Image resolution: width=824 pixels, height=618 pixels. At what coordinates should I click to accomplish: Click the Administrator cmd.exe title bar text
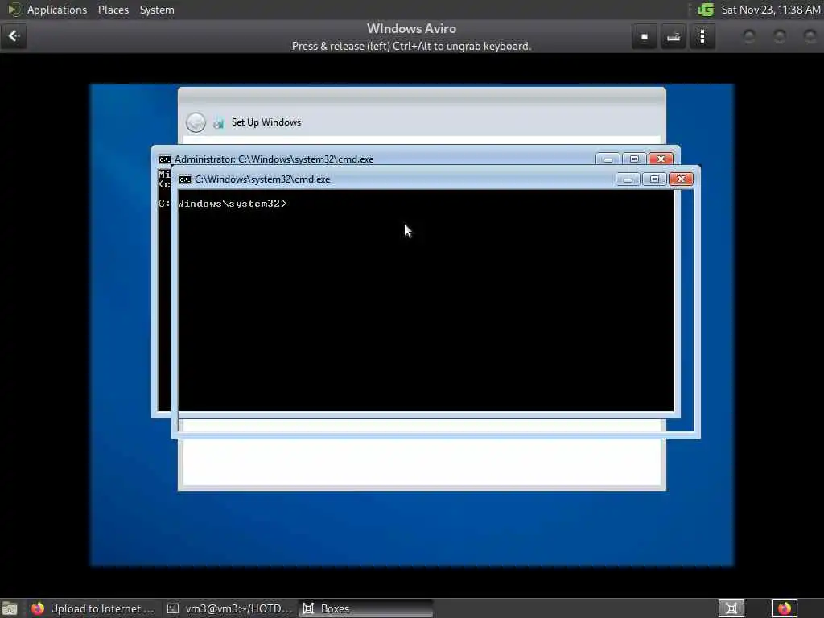(x=274, y=159)
